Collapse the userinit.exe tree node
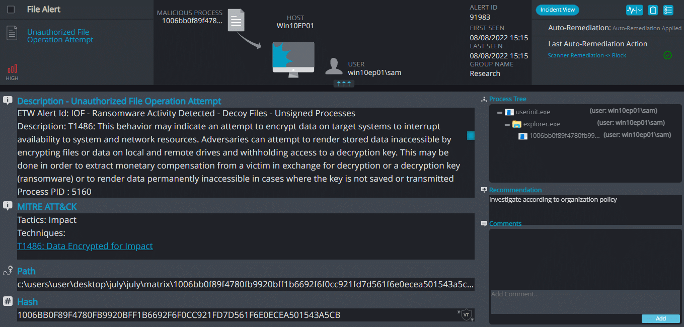This screenshot has height=327, width=684. click(500, 112)
